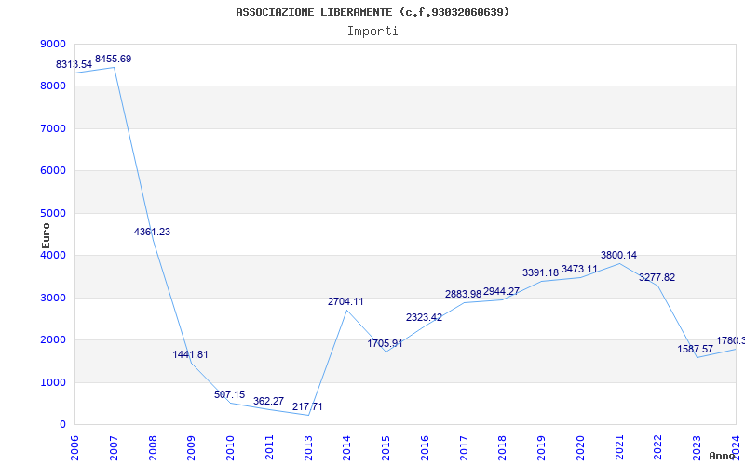The height and width of the screenshot is (465, 745).
Task: Click the 4361.23 value label
Action: tap(152, 232)
